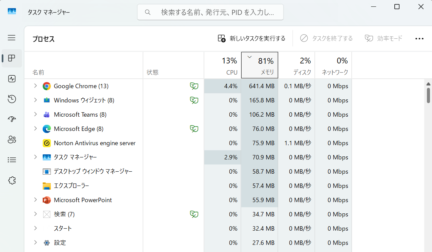Open the Details list sidebar icon
Image resolution: width=432 pixels, height=252 pixels.
pyautogui.click(x=12, y=160)
